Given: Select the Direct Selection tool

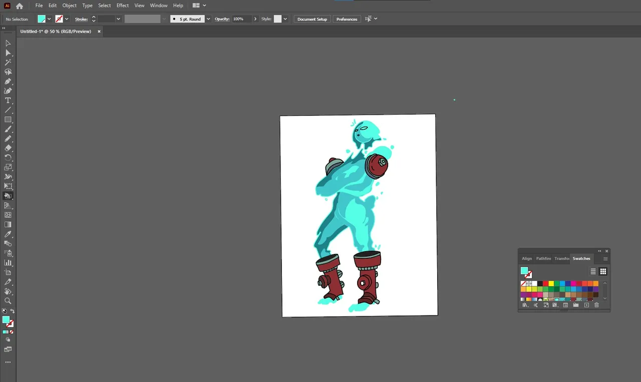Looking at the screenshot, I should (x=8, y=53).
